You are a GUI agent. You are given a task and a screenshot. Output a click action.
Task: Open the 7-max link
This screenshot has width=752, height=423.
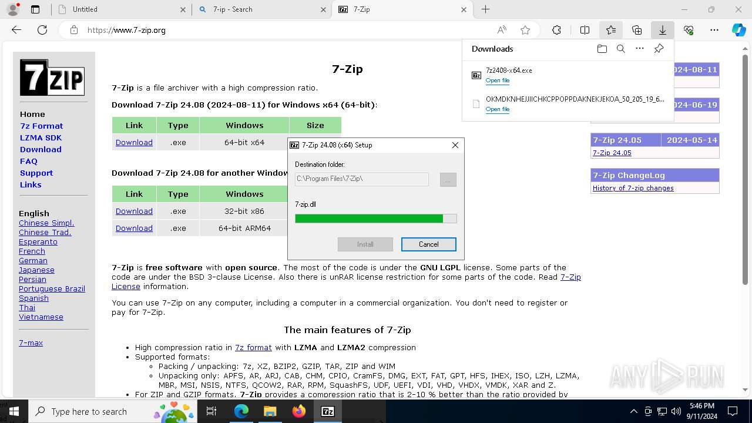point(31,343)
